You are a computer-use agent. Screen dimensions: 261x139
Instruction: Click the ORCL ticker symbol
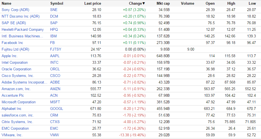click(x=55, y=69)
